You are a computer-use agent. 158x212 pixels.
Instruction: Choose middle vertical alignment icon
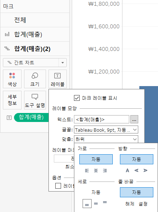pyautogui.click(x=96, y=203)
